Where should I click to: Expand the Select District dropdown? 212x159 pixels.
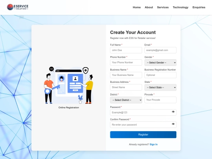click(126, 100)
